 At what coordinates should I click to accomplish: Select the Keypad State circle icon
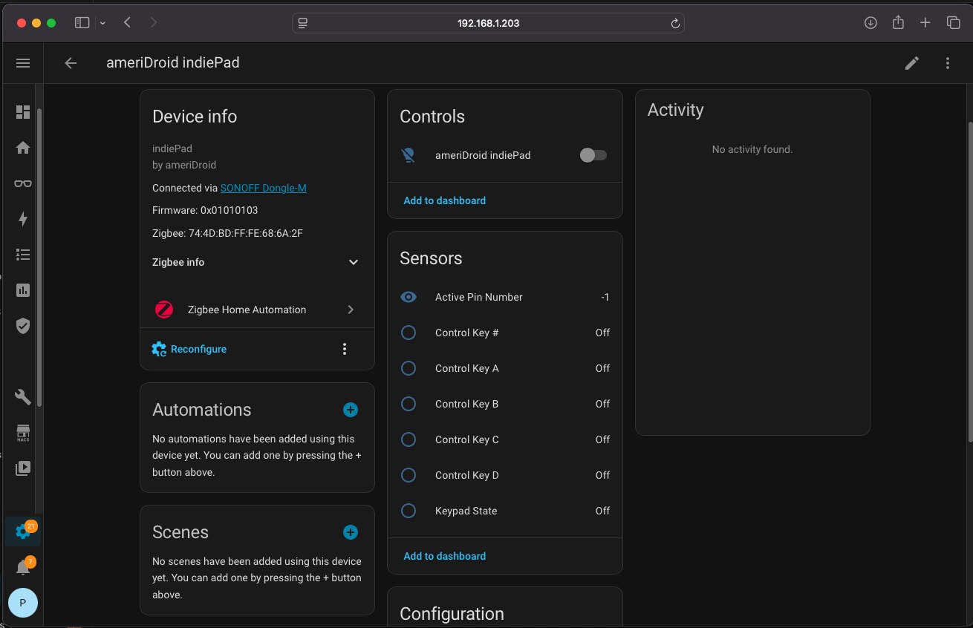coord(409,511)
